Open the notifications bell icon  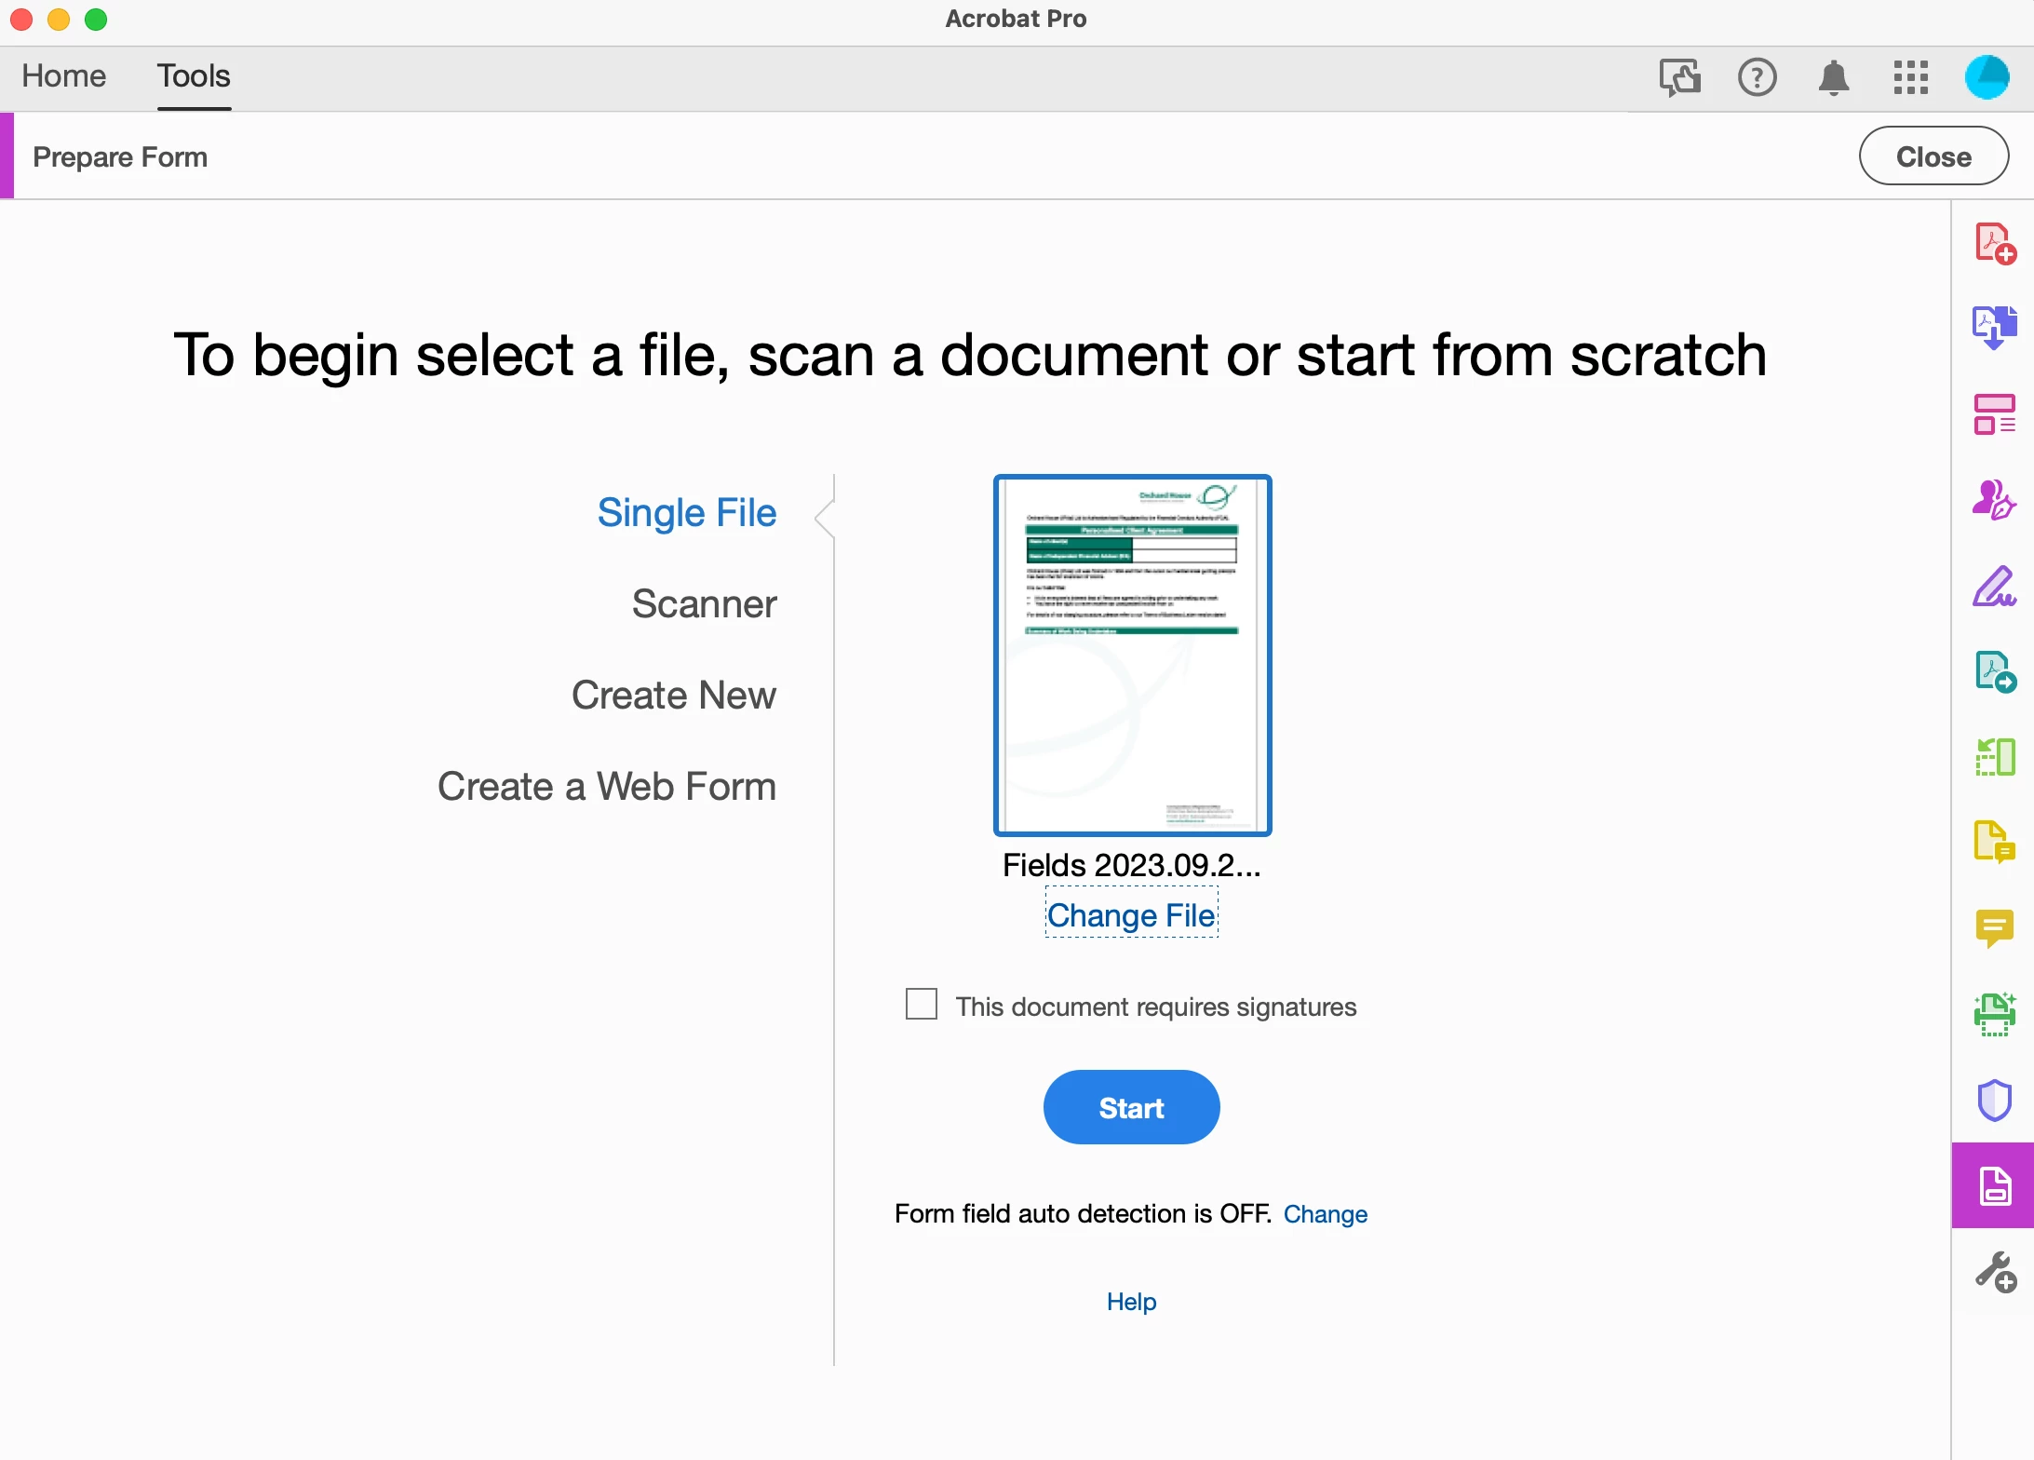[1834, 77]
